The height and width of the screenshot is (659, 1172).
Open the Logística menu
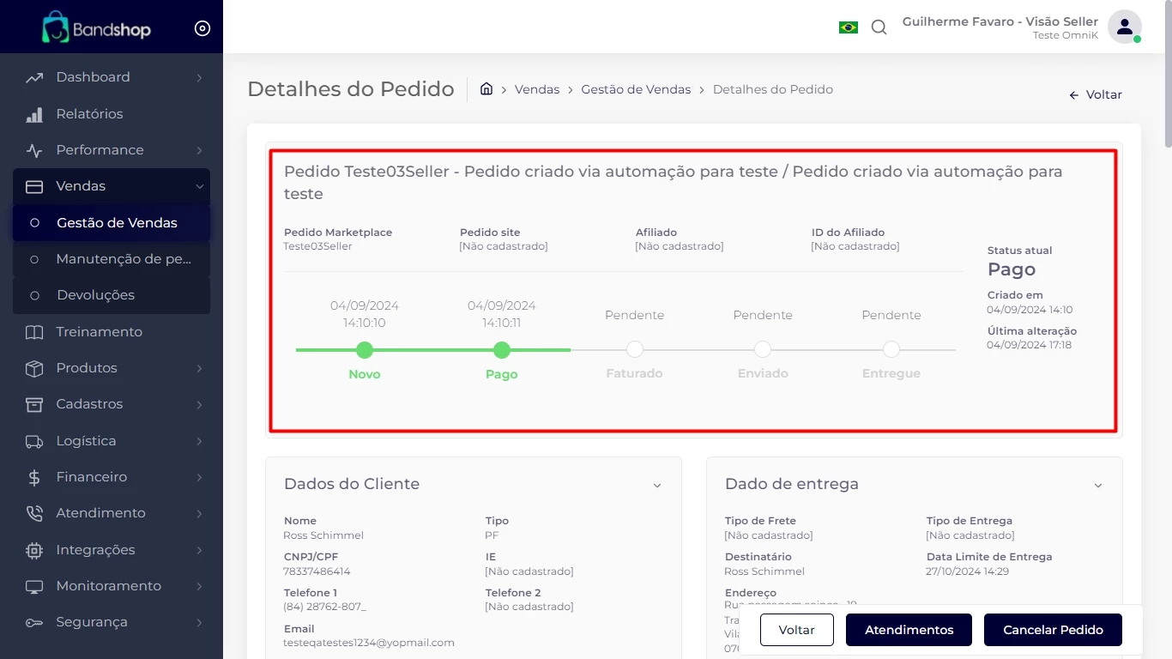point(86,441)
